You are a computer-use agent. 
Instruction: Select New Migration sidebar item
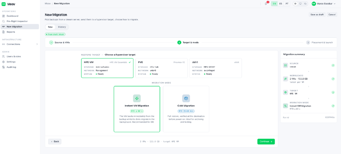[20, 27]
